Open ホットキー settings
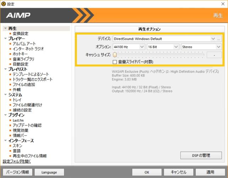Screen dimensions: 228x178 tap(20, 54)
